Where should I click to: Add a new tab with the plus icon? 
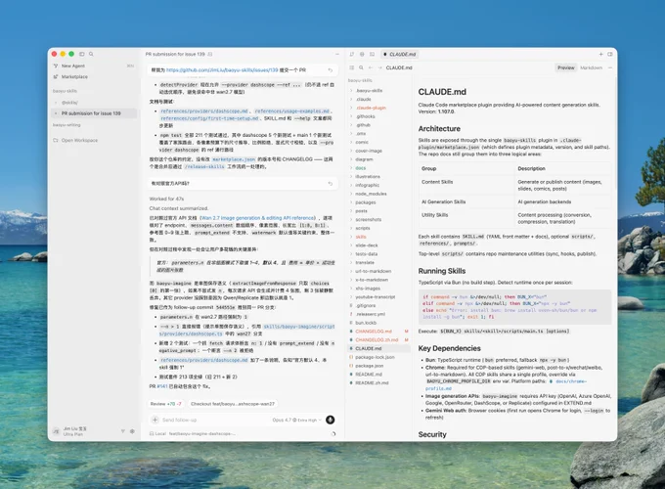point(600,55)
